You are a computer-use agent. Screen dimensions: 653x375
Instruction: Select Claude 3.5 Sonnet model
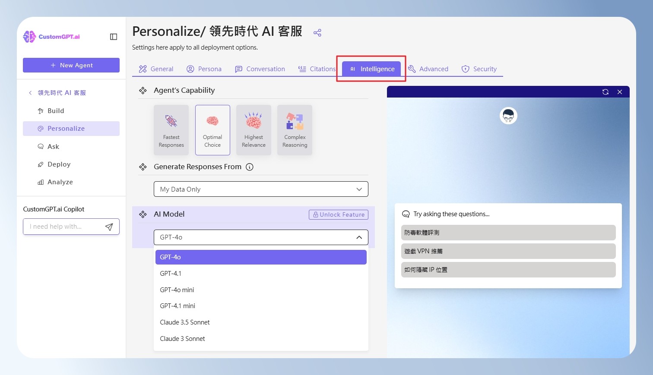pyautogui.click(x=261, y=322)
